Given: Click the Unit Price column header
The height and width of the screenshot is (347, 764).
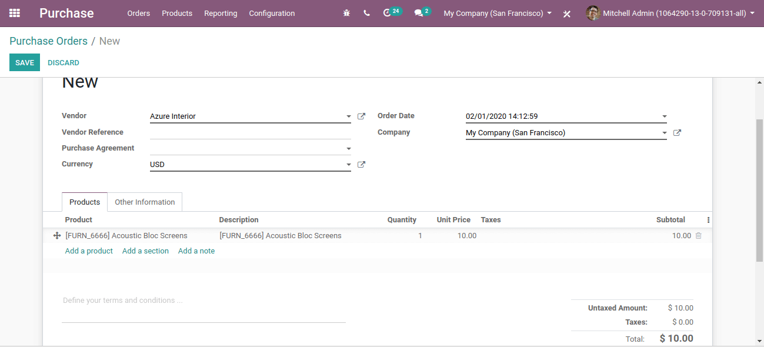Looking at the screenshot, I should [x=453, y=220].
